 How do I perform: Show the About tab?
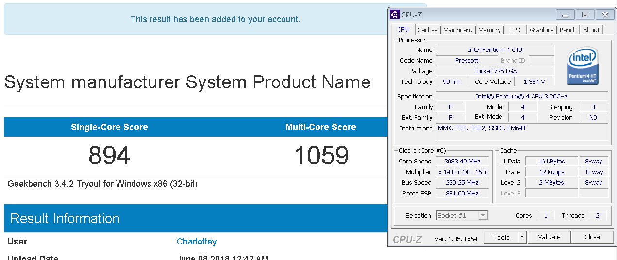click(591, 30)
